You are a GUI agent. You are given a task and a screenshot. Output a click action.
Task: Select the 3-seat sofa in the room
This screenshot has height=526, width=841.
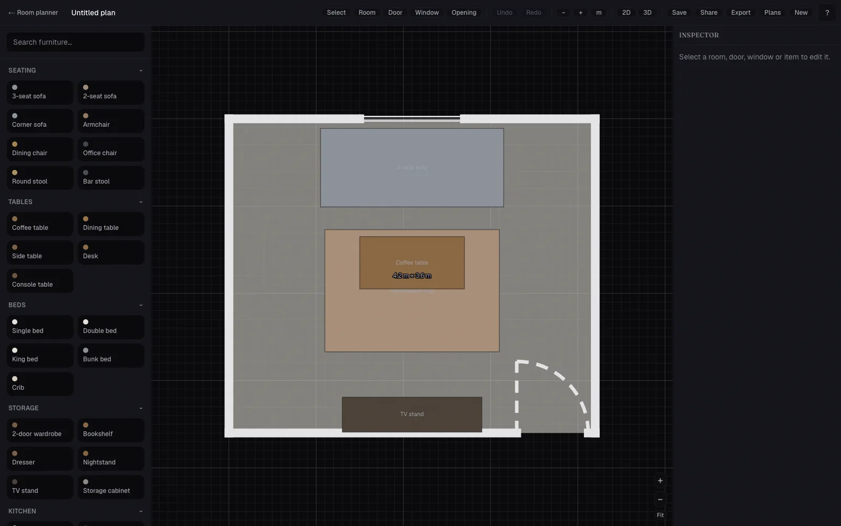click(x=412, y=168)
